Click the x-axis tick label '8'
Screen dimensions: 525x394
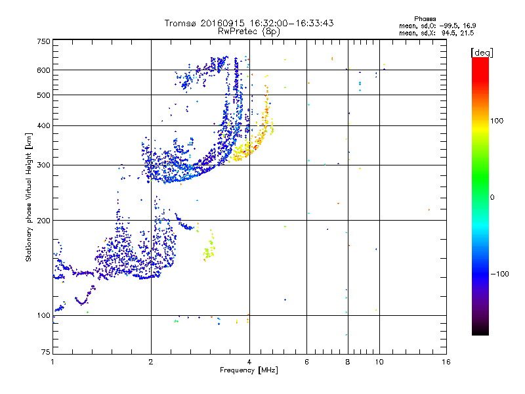pyautogui.click(x=348, y=362)
